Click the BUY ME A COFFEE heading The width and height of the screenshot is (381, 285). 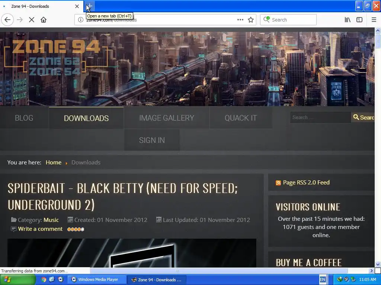click(x=309, y=263)
